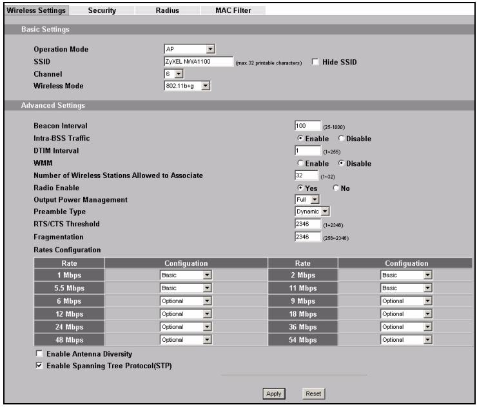This screenshot has width=477, height=407.
Task: Focus the SSID text field
Action: 199,61
